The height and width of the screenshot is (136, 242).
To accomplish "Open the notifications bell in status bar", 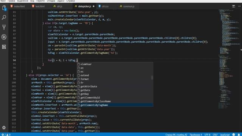I will click(x=239, y=134).
